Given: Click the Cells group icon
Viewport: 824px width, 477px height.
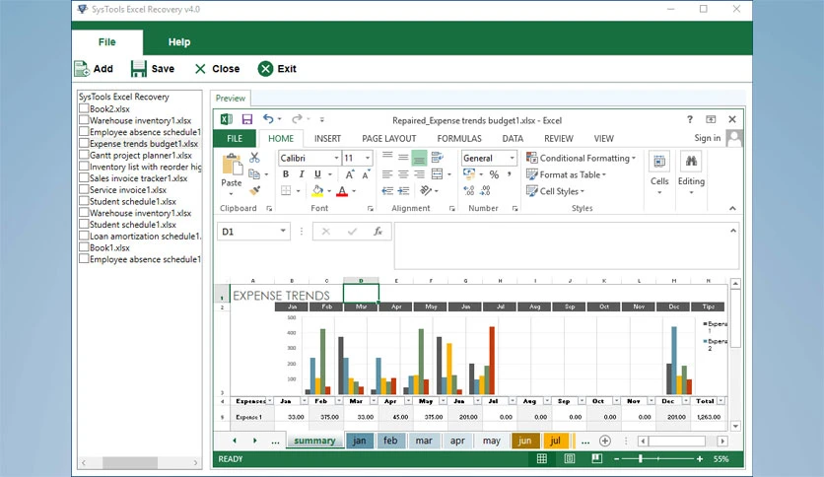Looking at the screenshot, I should click(659, 162).
